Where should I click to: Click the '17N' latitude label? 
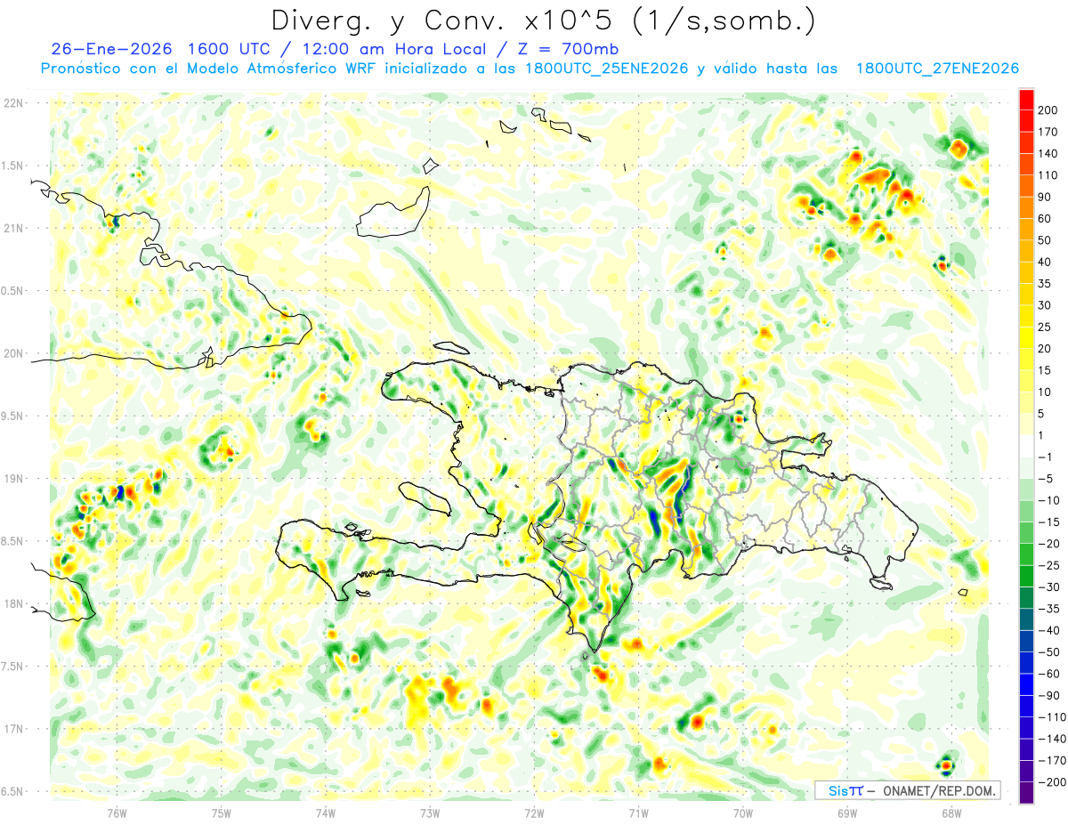pyautogui.click(x=13, y=729)
